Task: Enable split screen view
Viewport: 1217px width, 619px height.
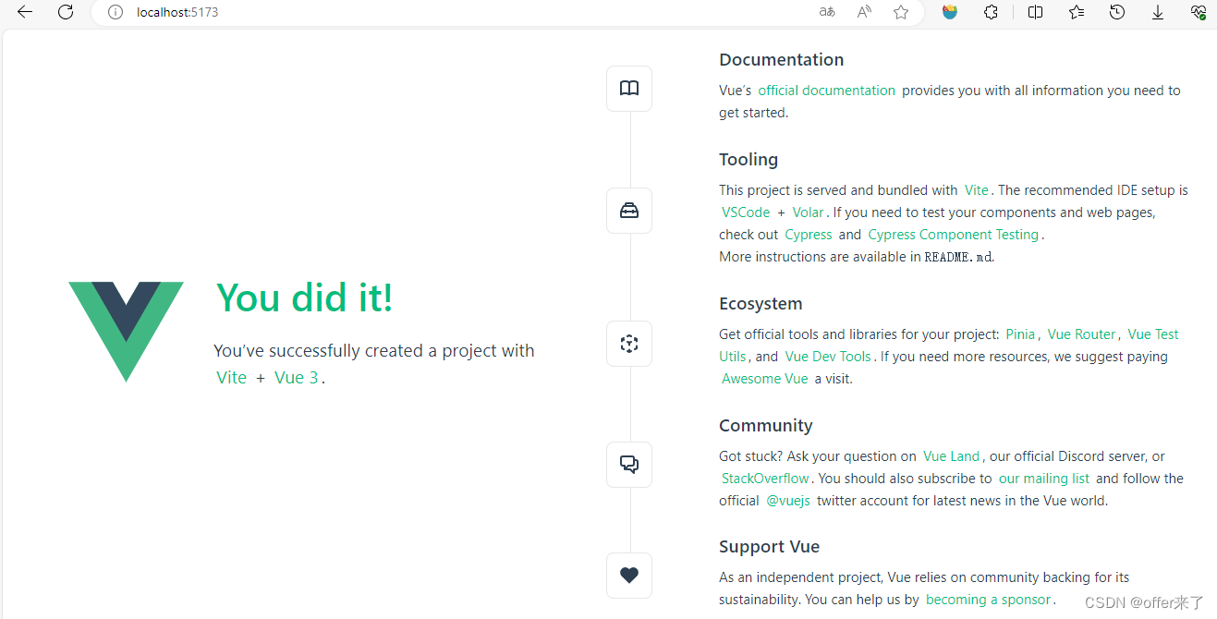Action: click(1035, 12)
